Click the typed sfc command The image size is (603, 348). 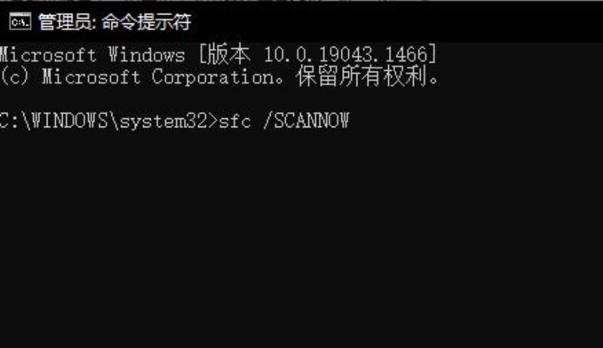click(x=235, y=121)
